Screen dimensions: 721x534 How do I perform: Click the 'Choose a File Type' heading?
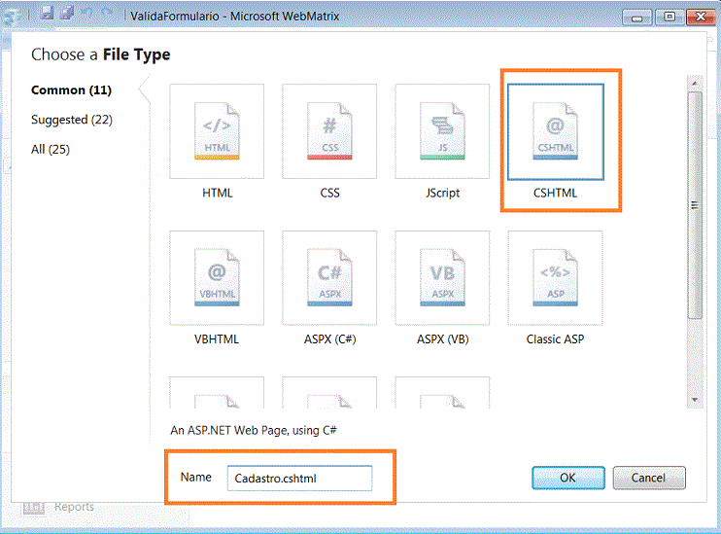[101, 54]
